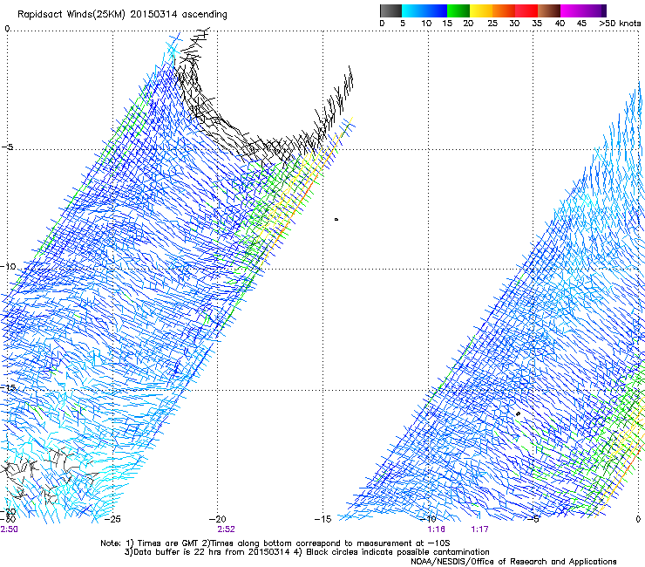Select the '20' label under the color bar
645x567 pixels.
(x=468, y=24)
